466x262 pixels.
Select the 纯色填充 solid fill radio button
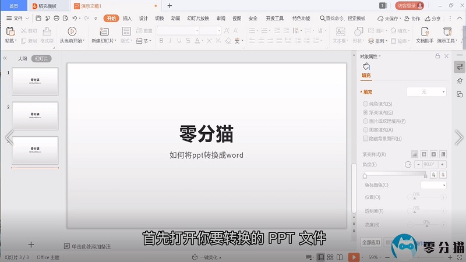click(366, 104)
